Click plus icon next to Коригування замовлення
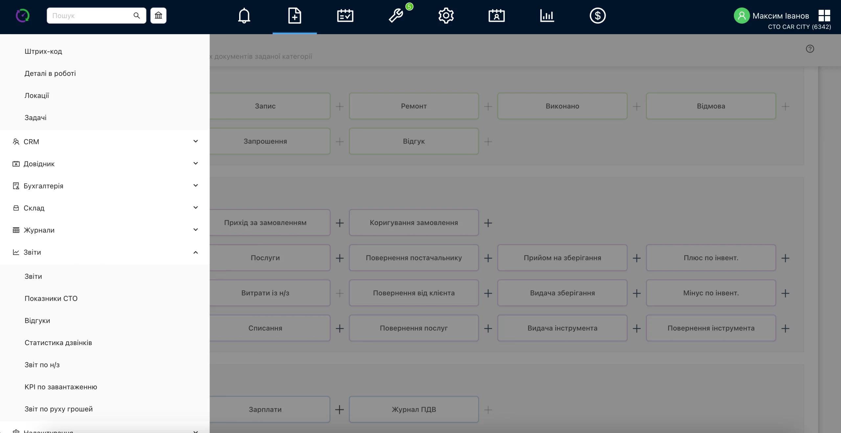The height and width of the screenshot is (433, 841). tap(488, 223)
